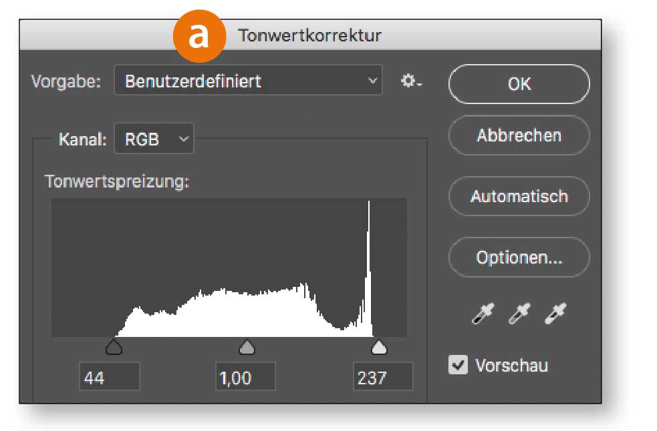Open the preset options gear menu
This screenshot has height=431, width=657.
(411, 82)
